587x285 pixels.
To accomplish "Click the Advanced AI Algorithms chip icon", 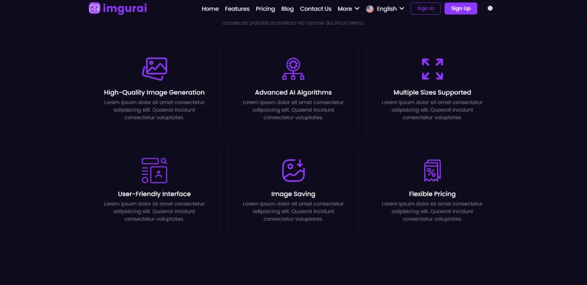I will (x=293, y=69).
